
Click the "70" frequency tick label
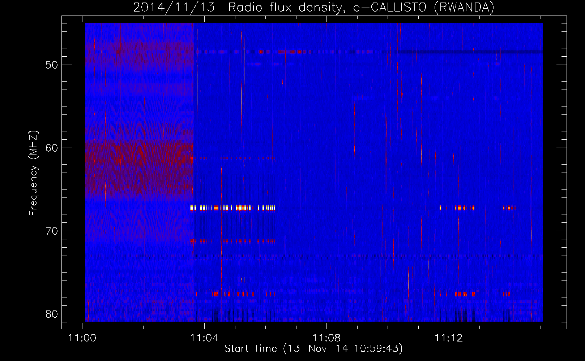pos(52,231)
